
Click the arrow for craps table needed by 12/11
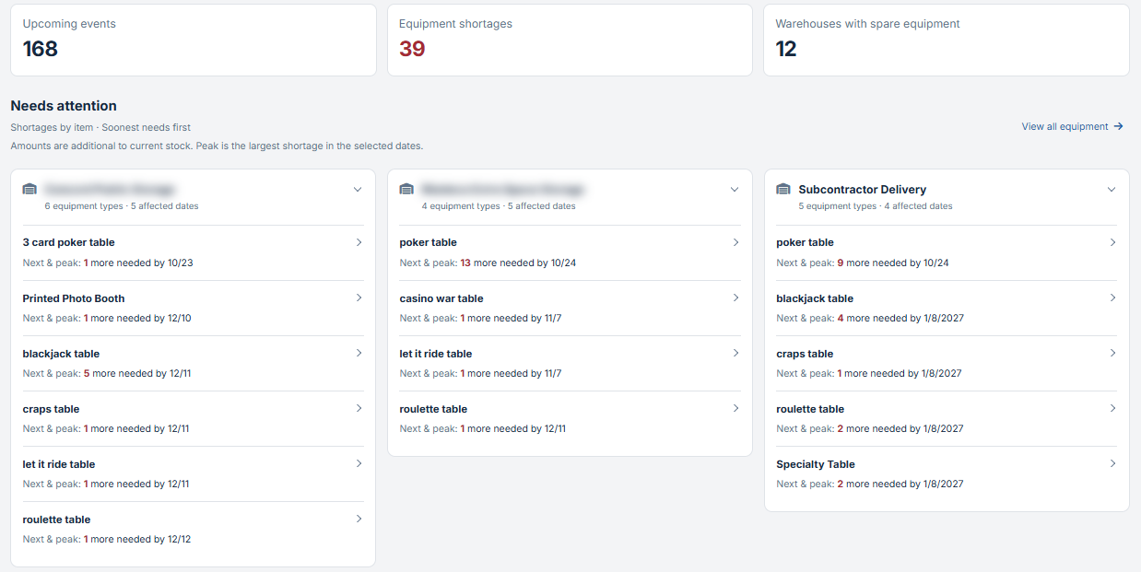pos(359,408)
